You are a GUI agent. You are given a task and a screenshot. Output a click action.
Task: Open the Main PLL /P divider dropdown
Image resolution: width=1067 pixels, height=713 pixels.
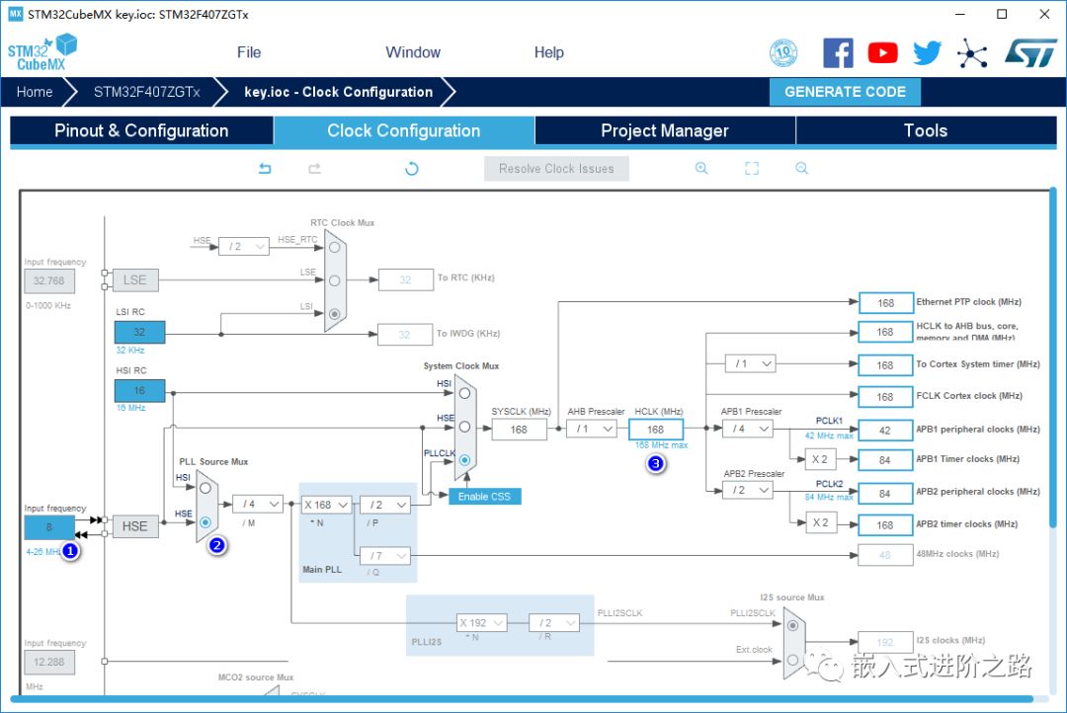pos(385,505)
